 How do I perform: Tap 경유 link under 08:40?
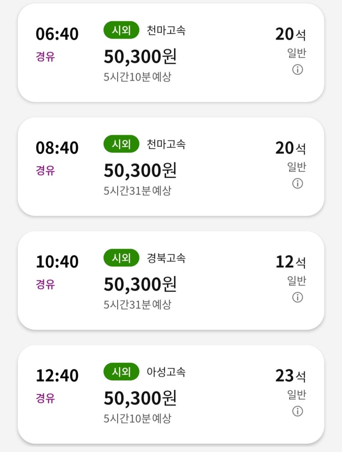pyautogui.click(x=45, y=171)
